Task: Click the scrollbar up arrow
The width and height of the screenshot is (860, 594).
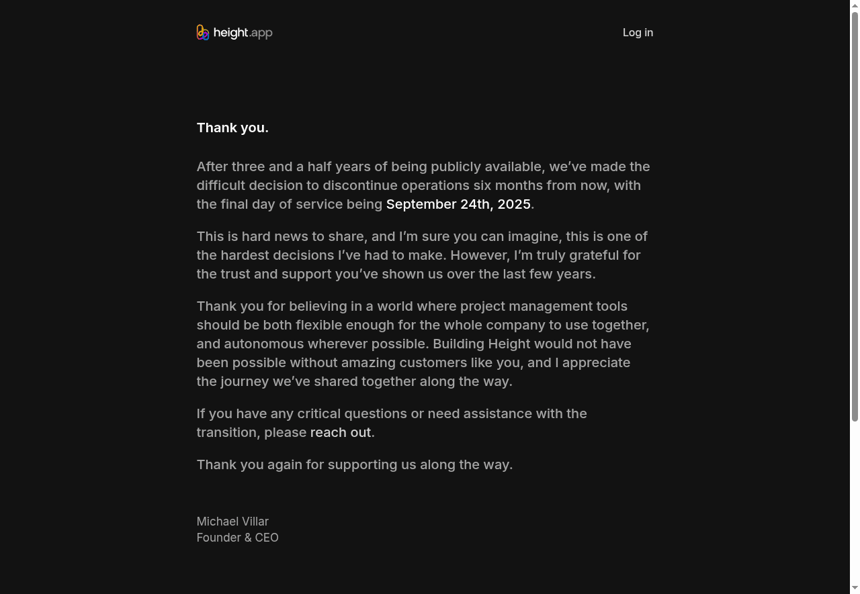Action: tap(855, 5)
